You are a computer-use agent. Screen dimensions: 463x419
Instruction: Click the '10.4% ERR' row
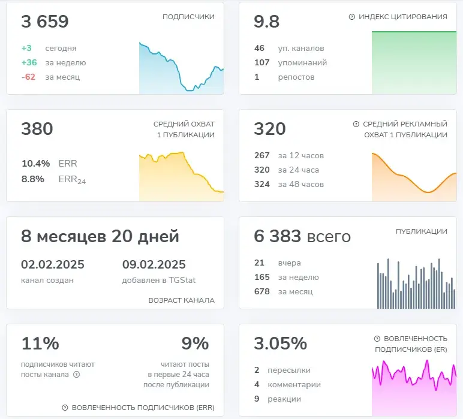[49, 164]
